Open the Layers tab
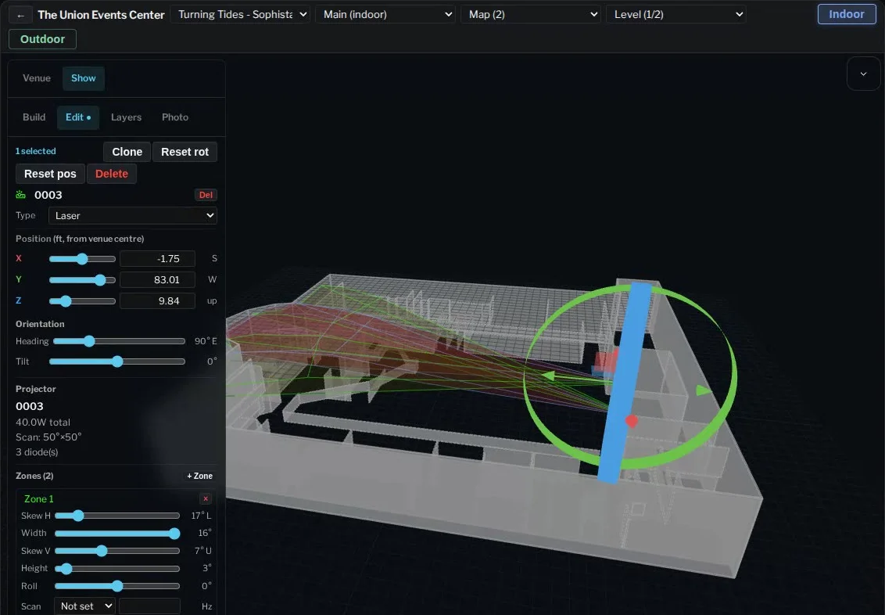The width and height of the screenshot is (885, 615). point(126,117)
